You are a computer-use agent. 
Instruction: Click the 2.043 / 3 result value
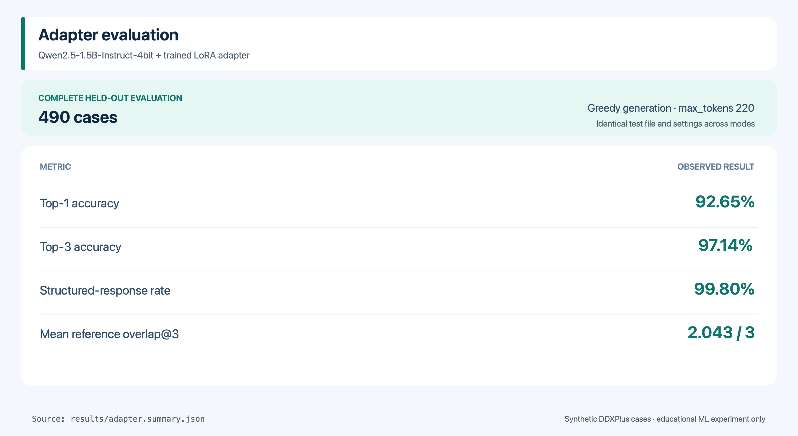[721, 333]
